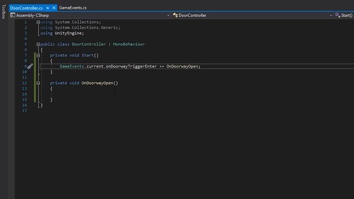Close the DoorController.cs tab
Image resolution: width=354 pixels, height=199 pixels.
pyautogui.click(x=54, y=8)
